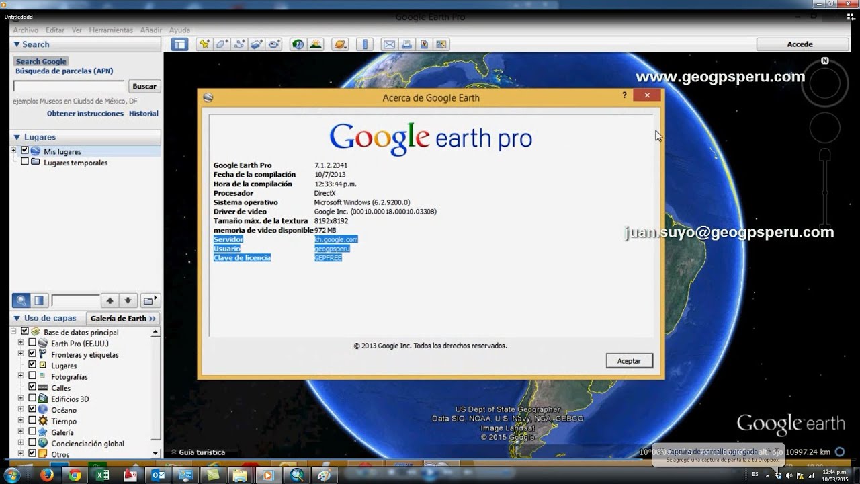
Task: Click the view in Google Maps icon
Action: coord(441,44)
